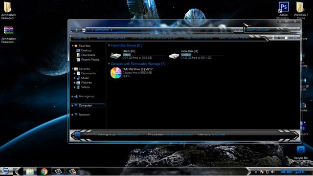
Task: Click the Back navigation button
Action: 74,30
